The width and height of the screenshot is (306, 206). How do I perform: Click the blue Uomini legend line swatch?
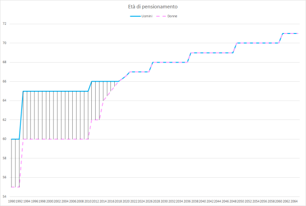(x=135, y=16)
